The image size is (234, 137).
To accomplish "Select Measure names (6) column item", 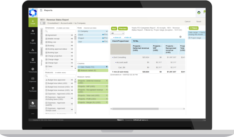I will [93, 70].
